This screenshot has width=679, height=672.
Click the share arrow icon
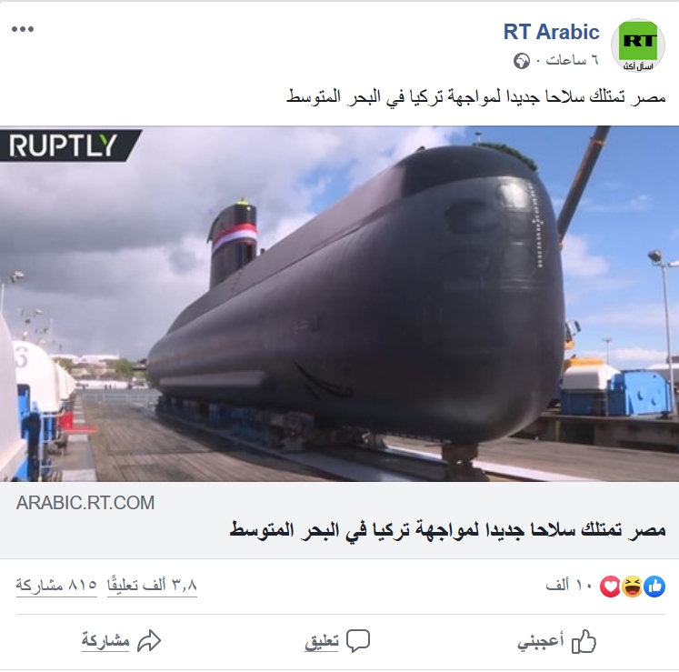[149, 641]
